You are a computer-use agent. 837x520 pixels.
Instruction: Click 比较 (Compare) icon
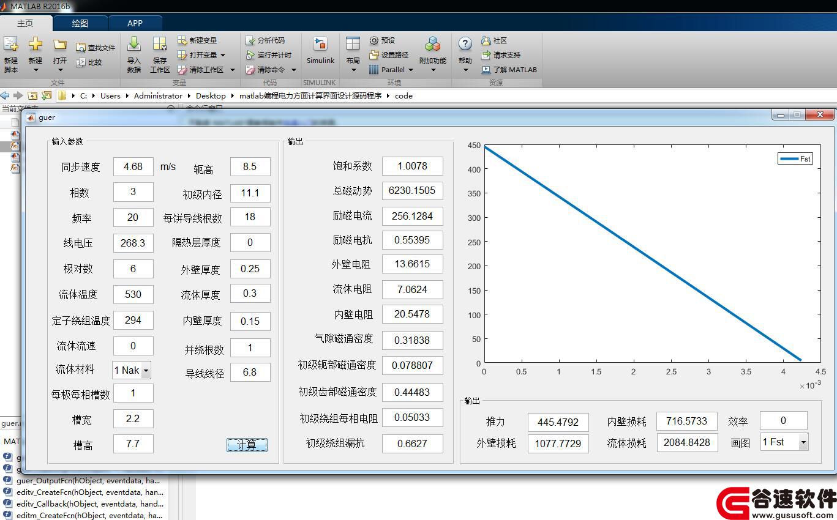(81, 62)
